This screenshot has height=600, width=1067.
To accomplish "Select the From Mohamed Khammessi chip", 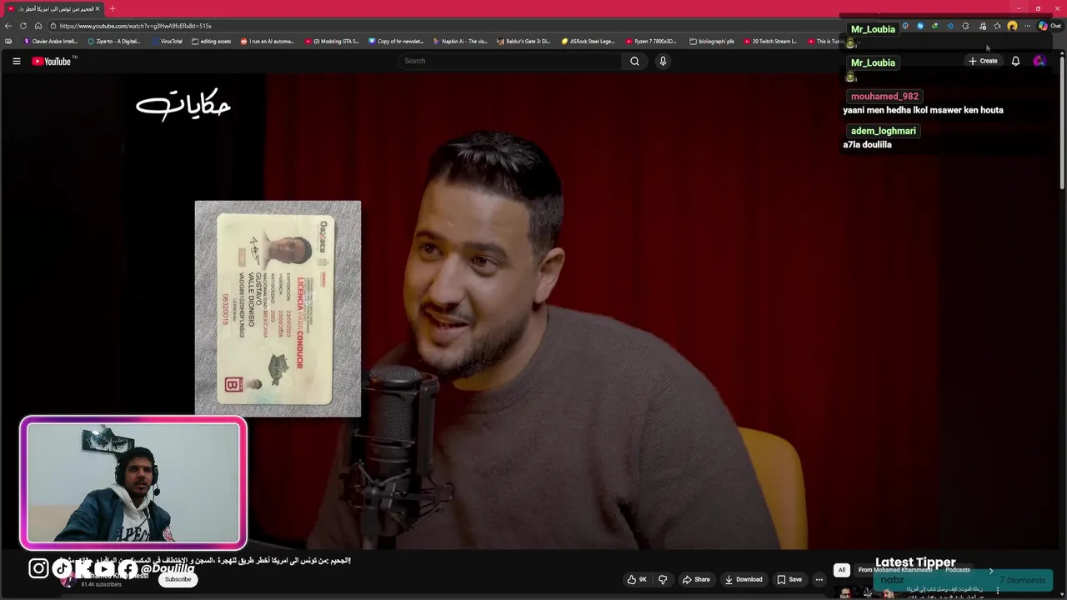I will (895, 570).
